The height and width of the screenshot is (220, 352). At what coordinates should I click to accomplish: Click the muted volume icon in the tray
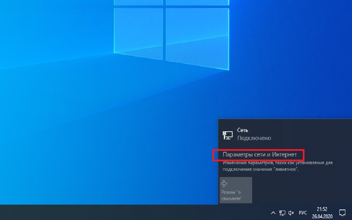coord(291,213)
